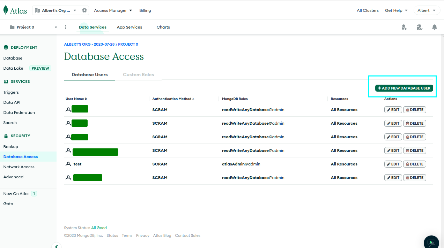
Task: Select Database Access in the sidebar
Action: [21, 157]
